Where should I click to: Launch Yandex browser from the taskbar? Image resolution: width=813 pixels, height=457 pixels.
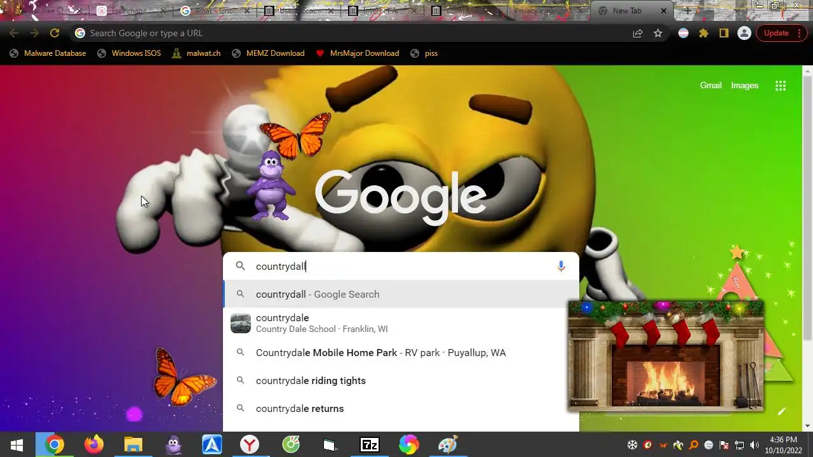tap(251, 445)
